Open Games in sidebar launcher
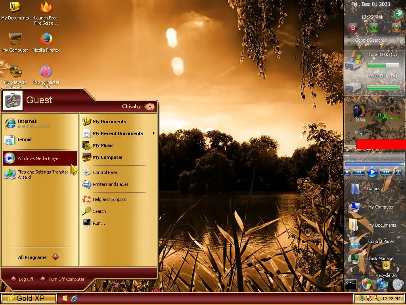This screenshot has height=305, width=406. point(366,189)
